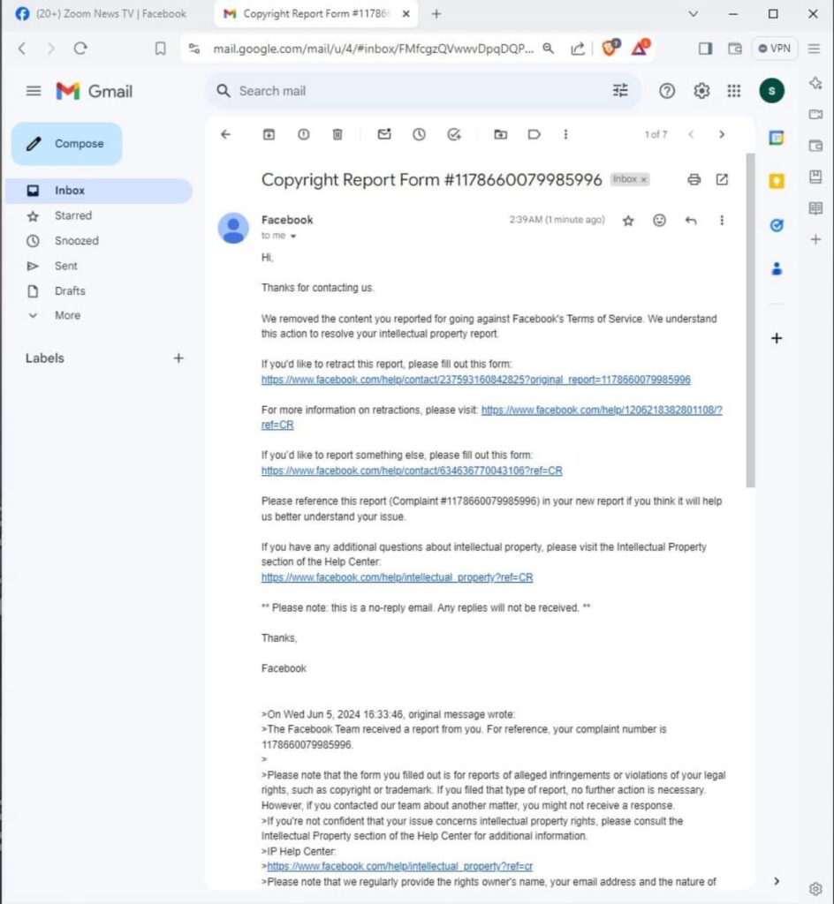Print the email conversation
The width and height of the screenshot is (834, 904).
(x=694, y=179)
